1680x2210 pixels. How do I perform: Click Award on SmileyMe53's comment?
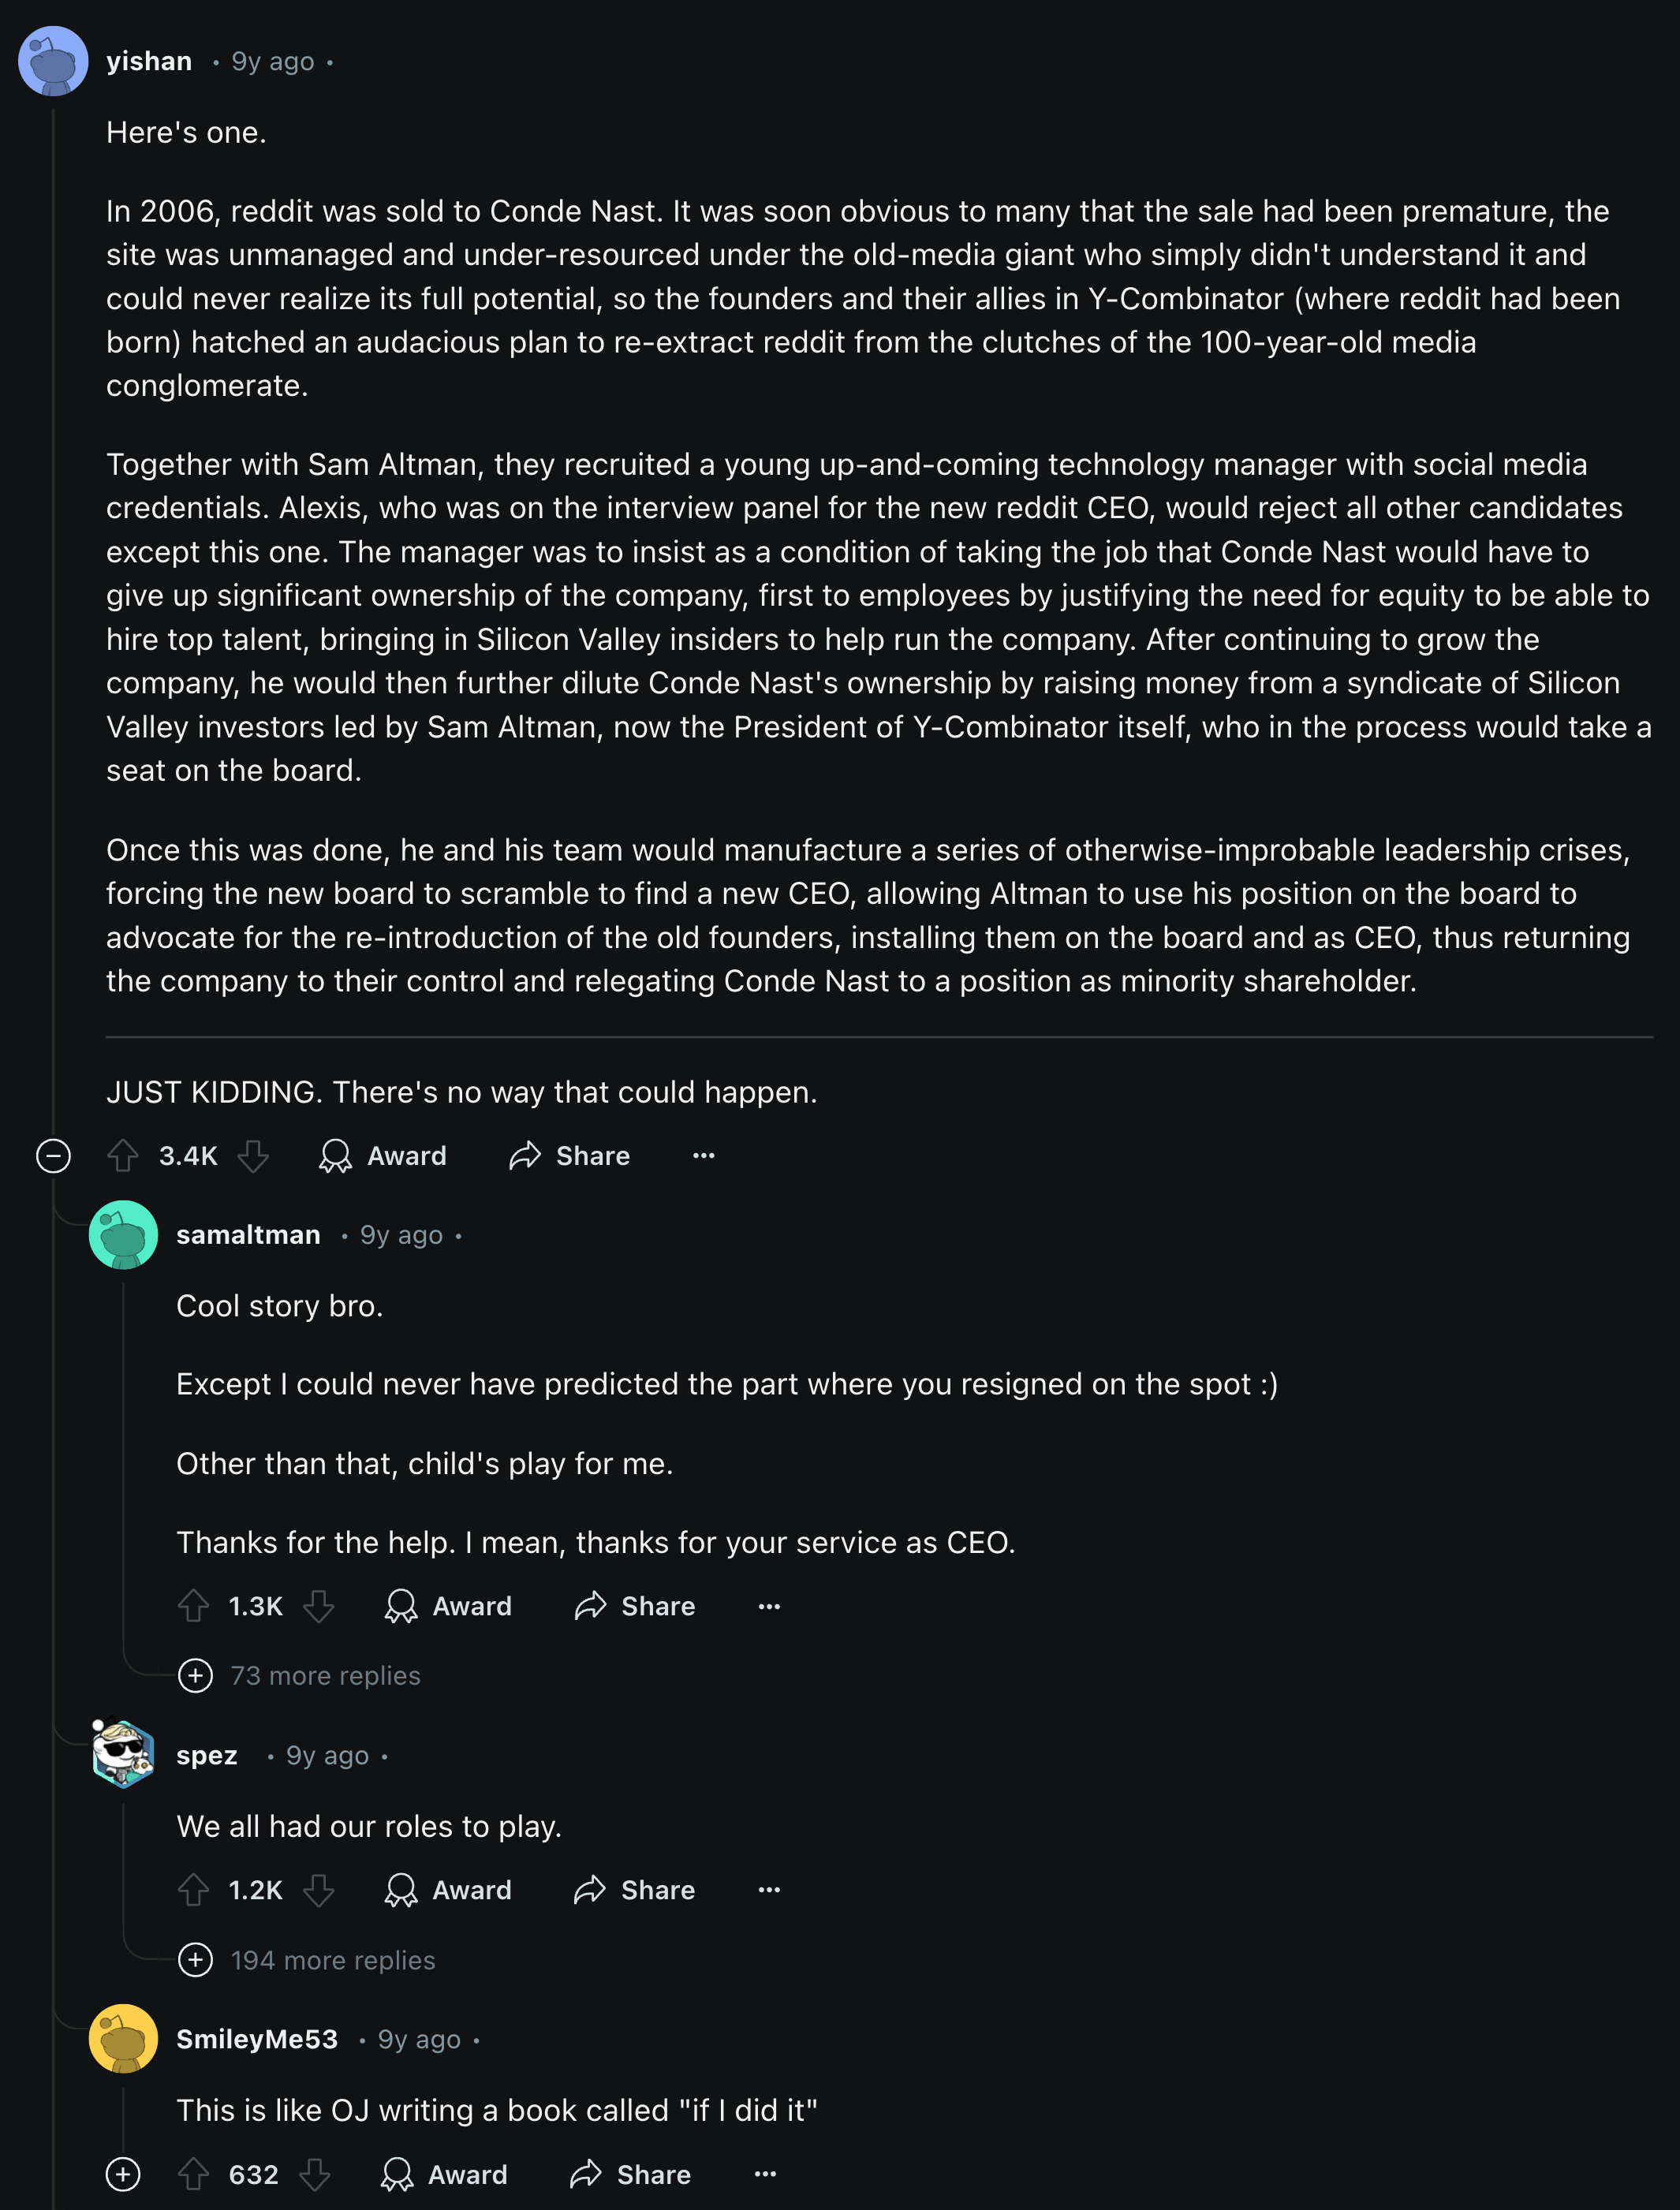click(x=444, y=2174)
